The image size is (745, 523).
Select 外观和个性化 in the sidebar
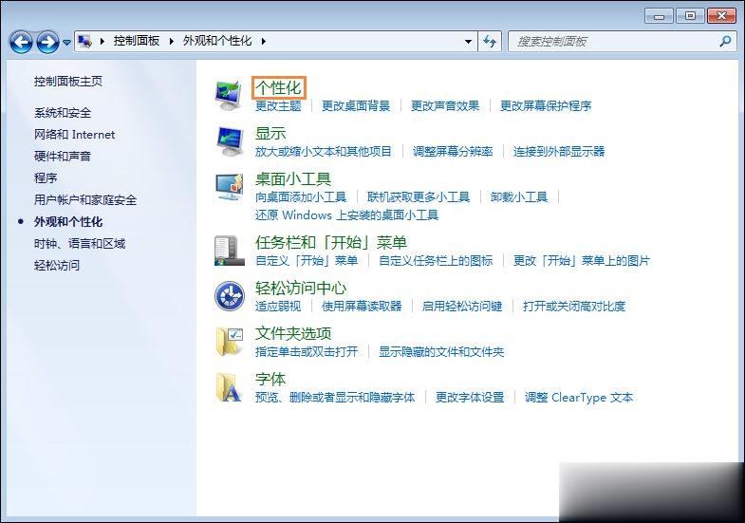pos(68,221)
